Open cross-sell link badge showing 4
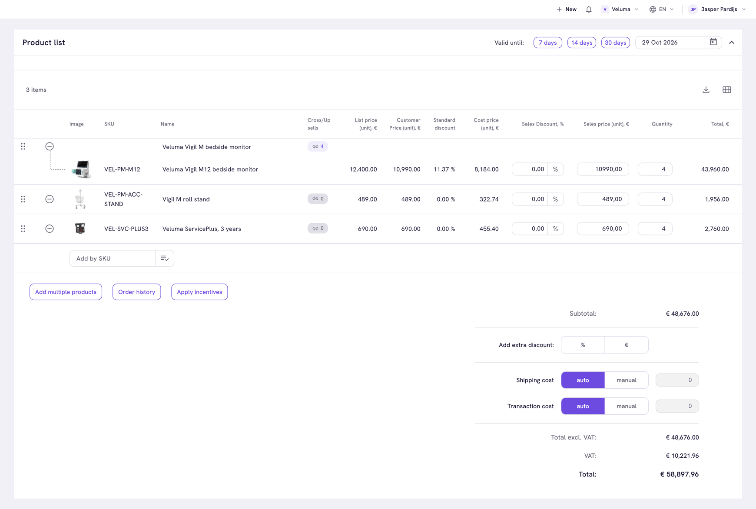 pyautogui.click(x=318, y=146)
